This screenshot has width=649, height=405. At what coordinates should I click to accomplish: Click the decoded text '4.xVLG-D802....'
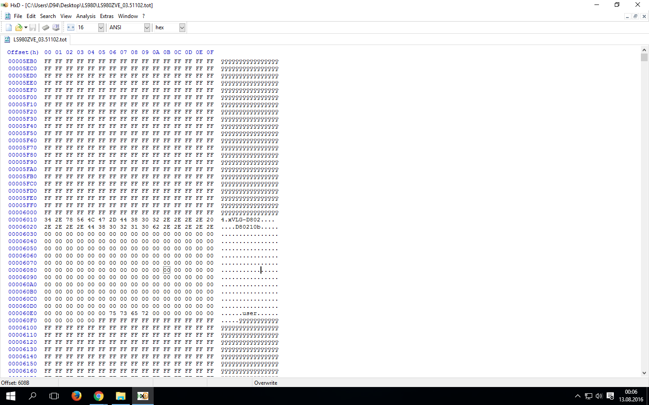pos(248,220)
